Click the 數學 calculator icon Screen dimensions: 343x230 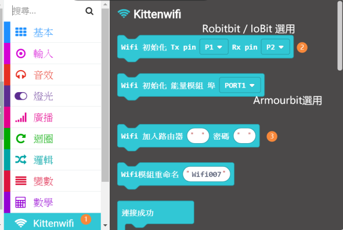point(20,202)
